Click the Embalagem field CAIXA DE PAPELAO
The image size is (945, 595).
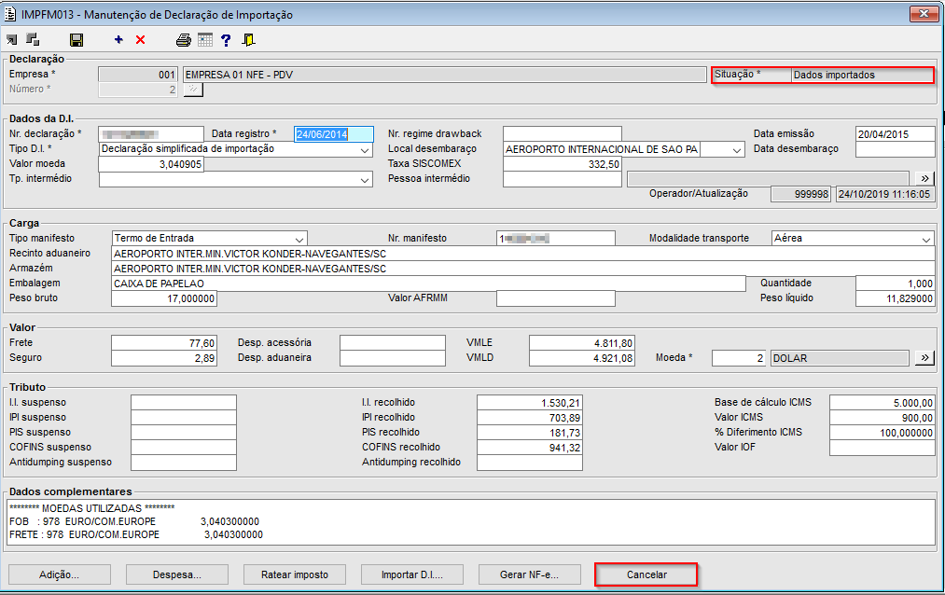[x=428, y=284]
